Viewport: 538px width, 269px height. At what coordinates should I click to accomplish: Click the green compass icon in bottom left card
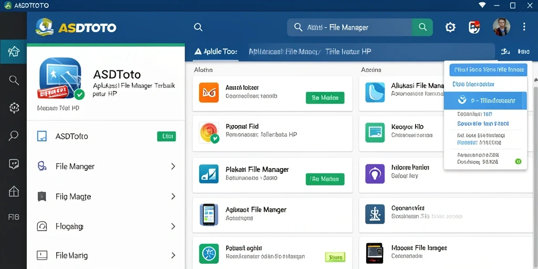[x=209, y=254]
